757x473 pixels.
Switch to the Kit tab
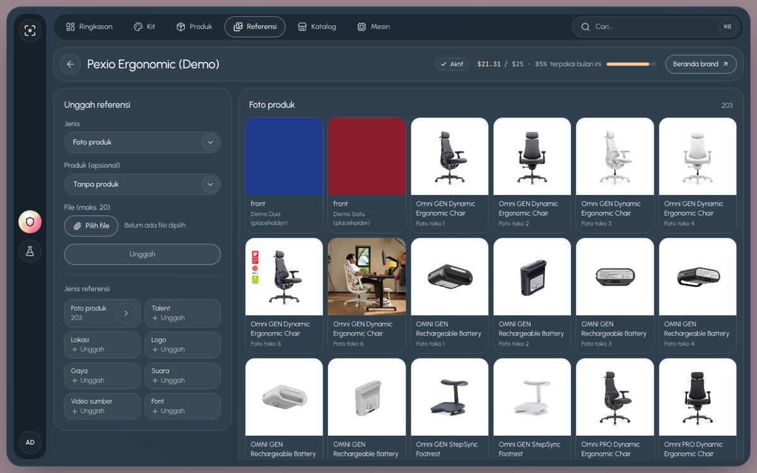(x=144, y=27)
